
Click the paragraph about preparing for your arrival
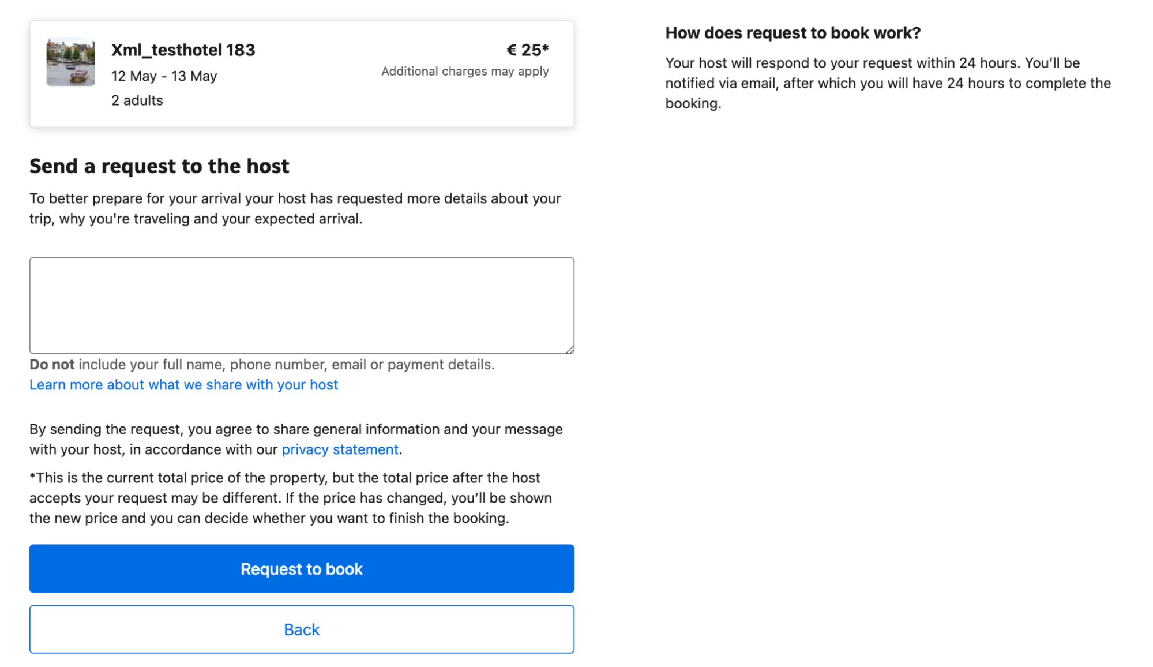click(x=295, y=208)
